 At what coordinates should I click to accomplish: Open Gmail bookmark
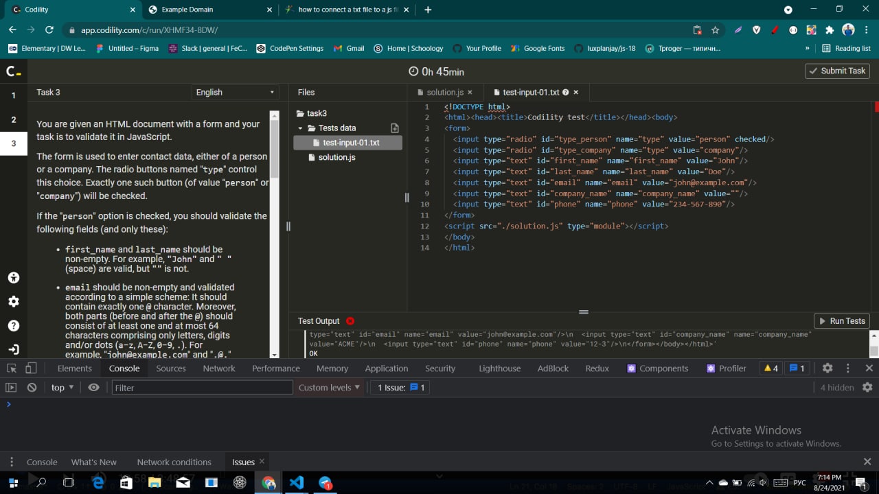point(349,49)
